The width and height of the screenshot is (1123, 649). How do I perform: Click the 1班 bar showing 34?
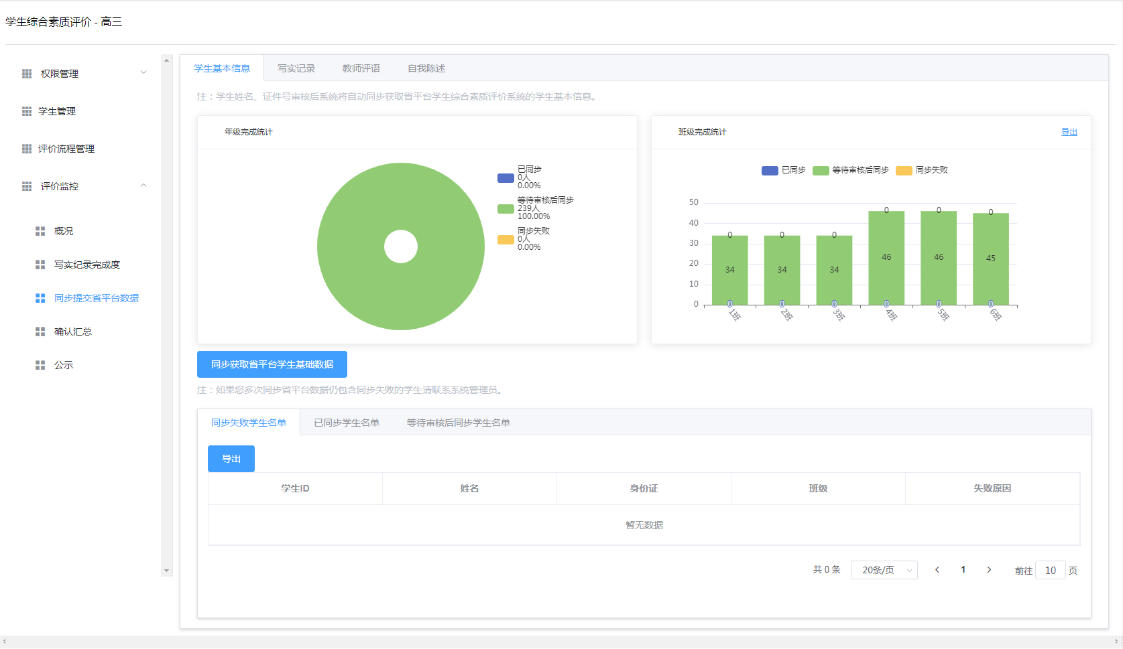click(730, 270)
